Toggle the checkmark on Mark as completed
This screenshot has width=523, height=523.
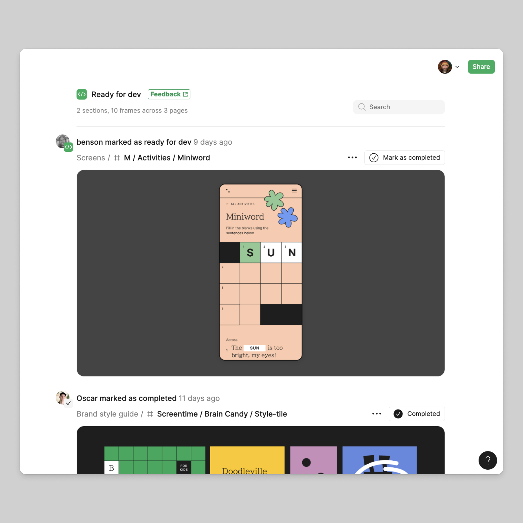[x=373, y=157]
